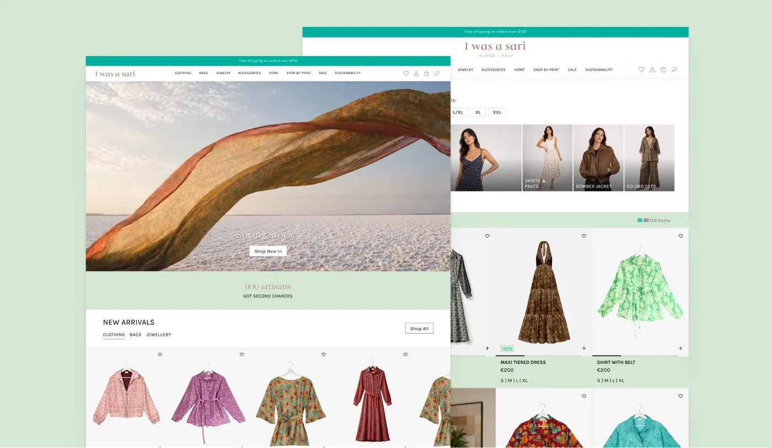The width and height of the screenshot is (772, 448).
Task: Open the SHIRT WITH BELT product title
Action: [x=616, y=362]
